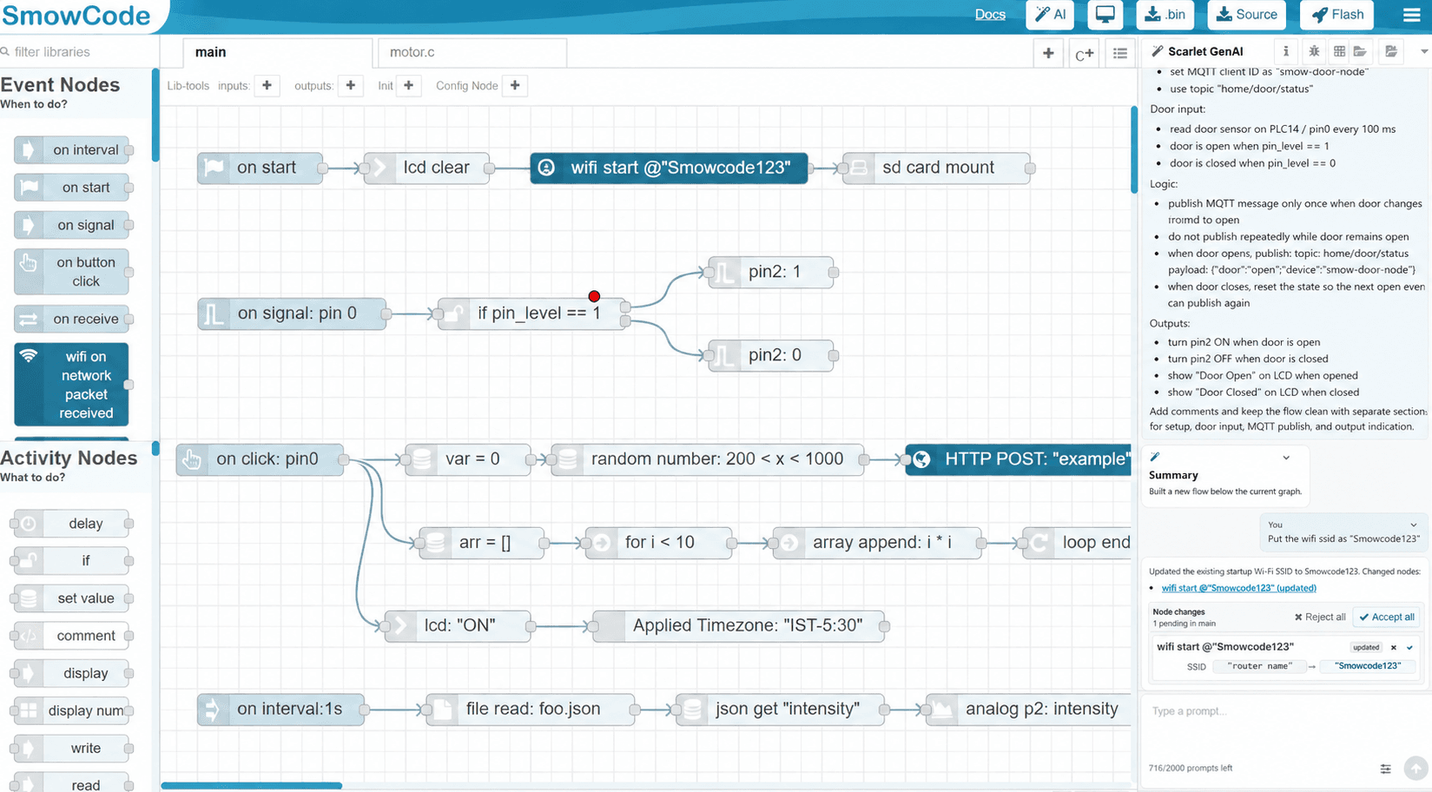Select the if activity node
The width and height of the screenshot is (1432, 792).
tap(73, 561)
